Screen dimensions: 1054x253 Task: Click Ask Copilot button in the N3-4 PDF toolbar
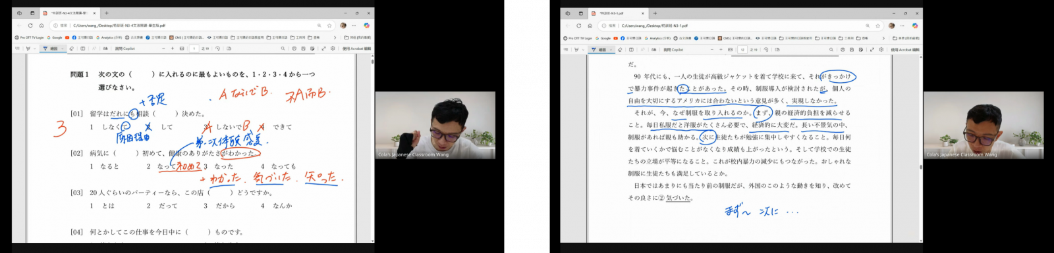[125, 48]
